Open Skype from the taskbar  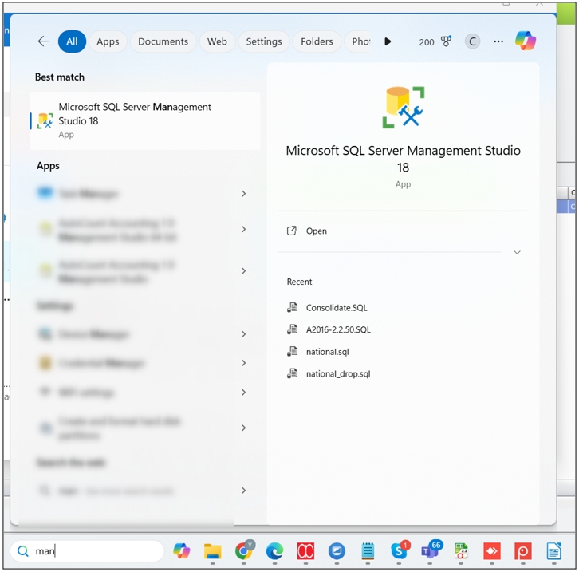400,550
